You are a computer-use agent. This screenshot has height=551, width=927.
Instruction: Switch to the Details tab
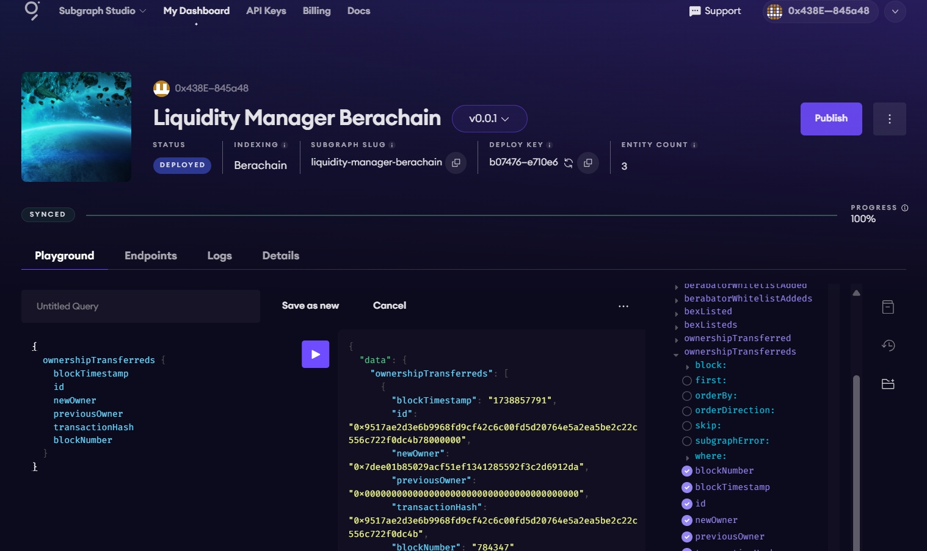[281, 256]
